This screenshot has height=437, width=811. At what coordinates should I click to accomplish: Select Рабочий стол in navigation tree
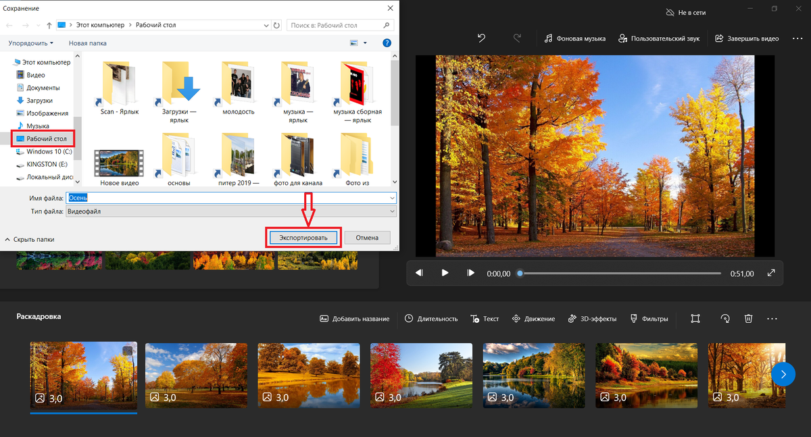43,138
